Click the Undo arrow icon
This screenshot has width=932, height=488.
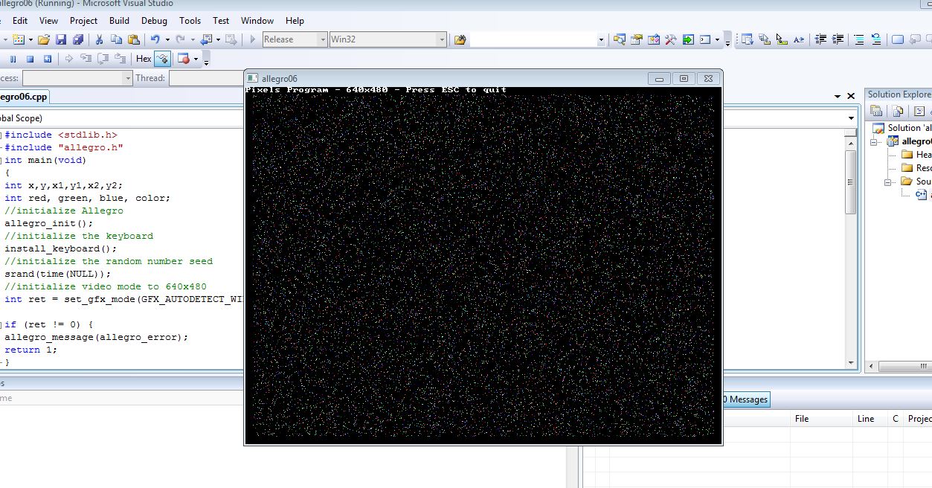156,39
